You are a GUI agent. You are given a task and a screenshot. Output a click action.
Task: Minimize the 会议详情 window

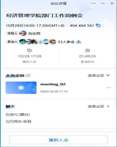coord(103,3)
